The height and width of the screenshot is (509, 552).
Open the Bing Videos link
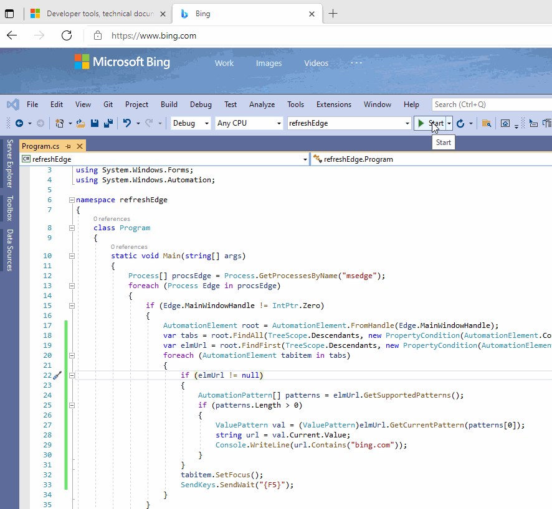point(316,63)
